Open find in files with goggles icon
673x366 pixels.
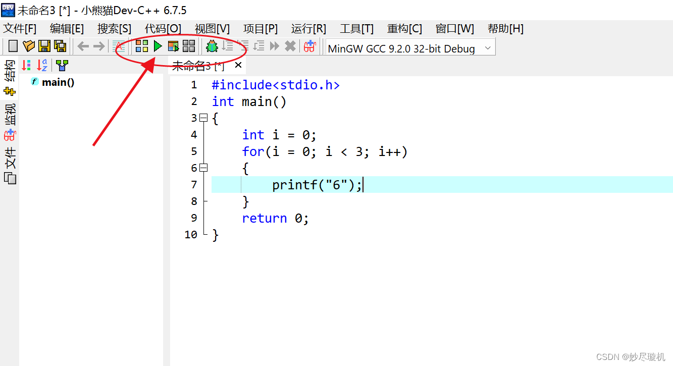[x=309, y=46]
